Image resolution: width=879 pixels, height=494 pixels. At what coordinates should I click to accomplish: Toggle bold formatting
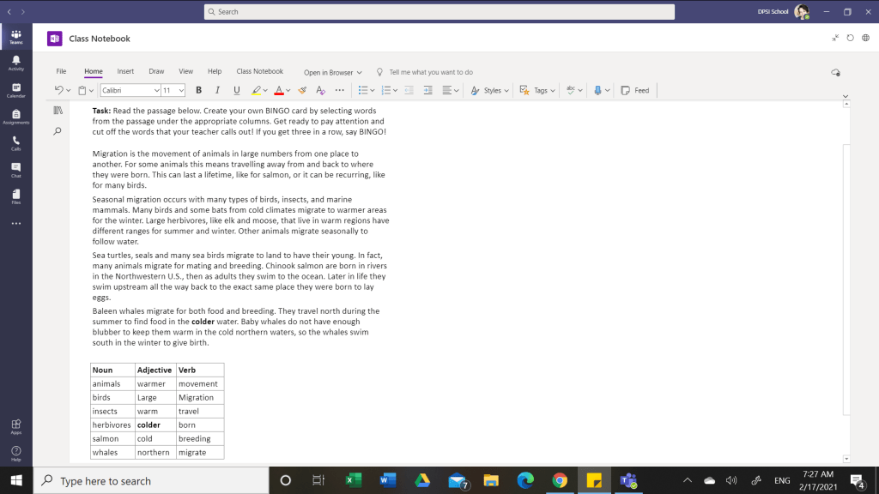click(x=199, y=90)
